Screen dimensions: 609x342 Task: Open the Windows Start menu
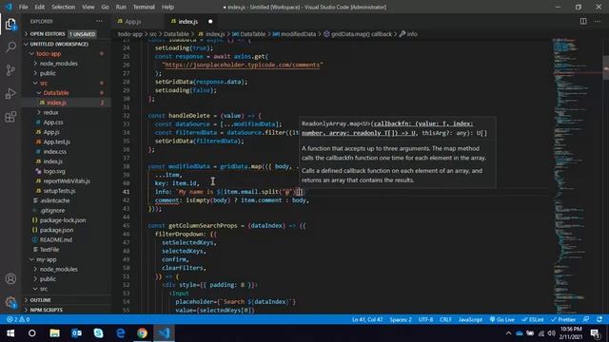[10, 333]
